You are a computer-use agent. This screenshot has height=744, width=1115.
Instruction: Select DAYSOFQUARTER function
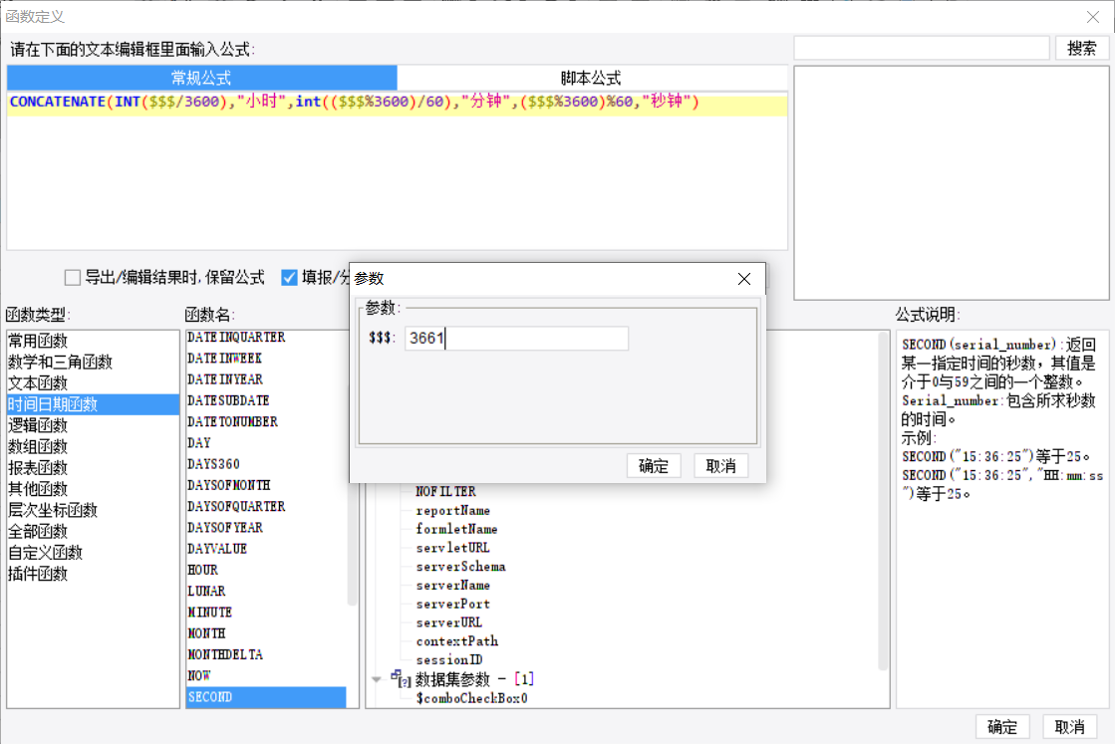coord(266,507)
